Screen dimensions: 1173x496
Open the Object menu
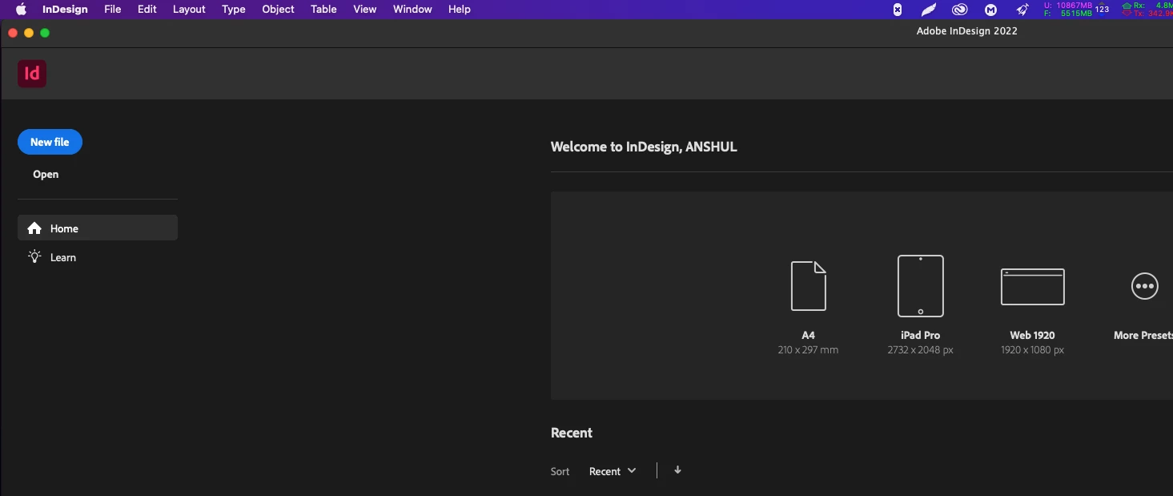coord(279,10)
